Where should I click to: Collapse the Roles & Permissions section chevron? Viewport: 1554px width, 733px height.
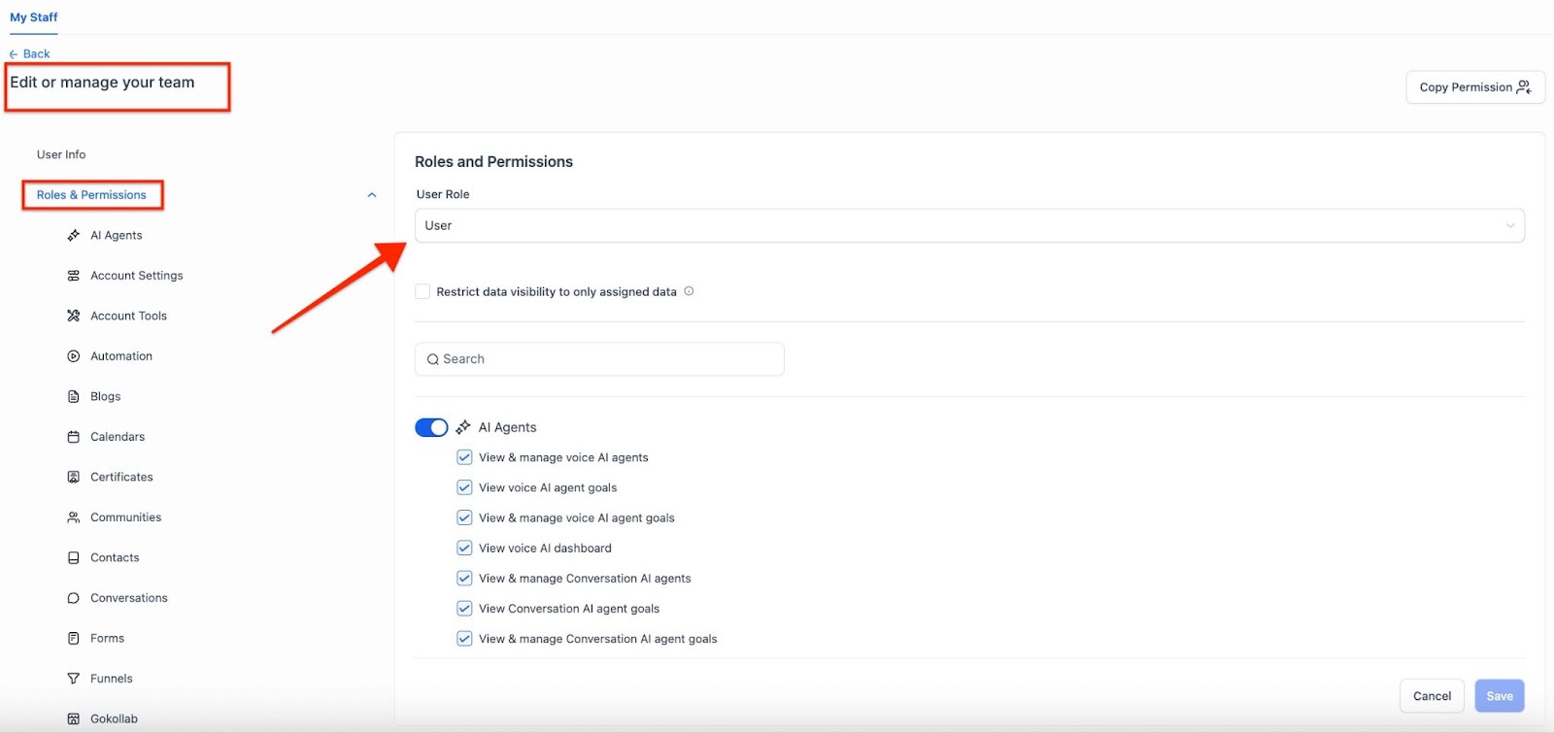[371, 195]
